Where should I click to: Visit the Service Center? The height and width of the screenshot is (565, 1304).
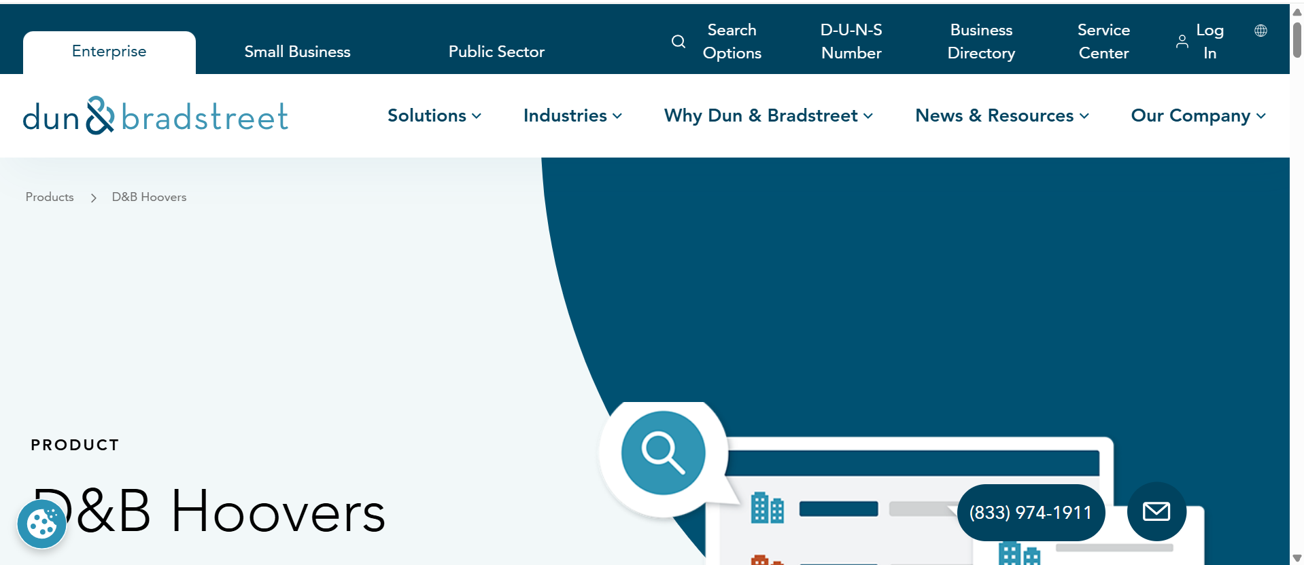1103,41
